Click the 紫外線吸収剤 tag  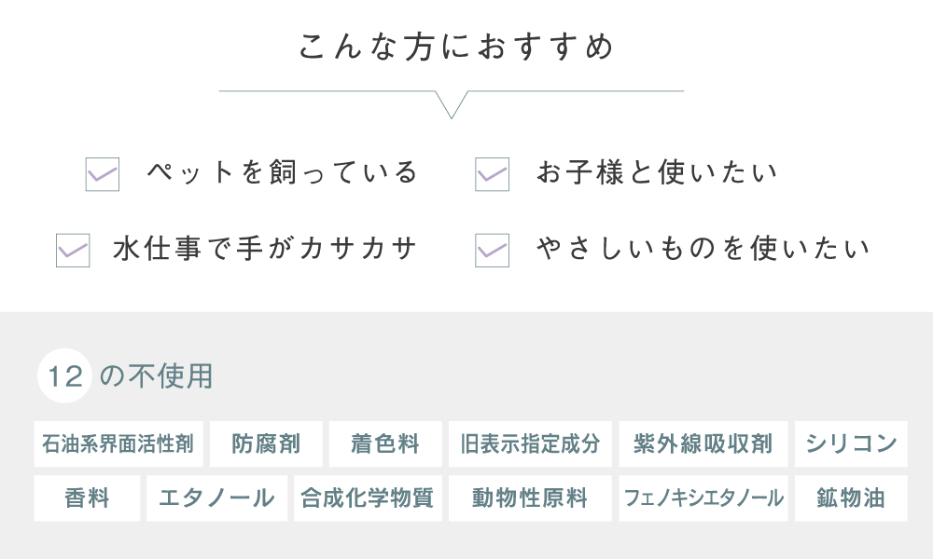coord(703,443)
